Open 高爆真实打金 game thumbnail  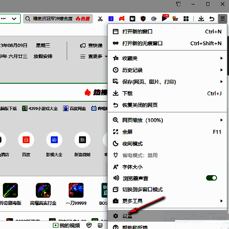point(43,190)
